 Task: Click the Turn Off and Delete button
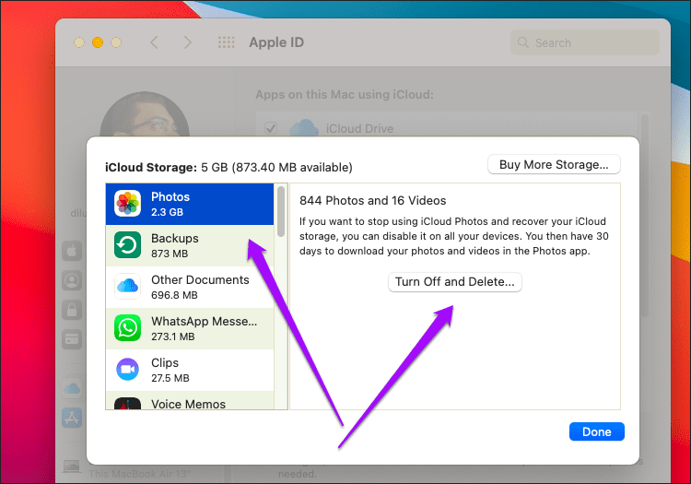click(x=455, y=282)
